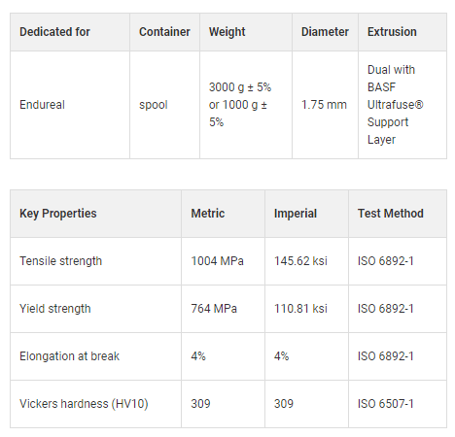
Task: Select the ISO 6507-1 test method
Action: tap(386, 404)
